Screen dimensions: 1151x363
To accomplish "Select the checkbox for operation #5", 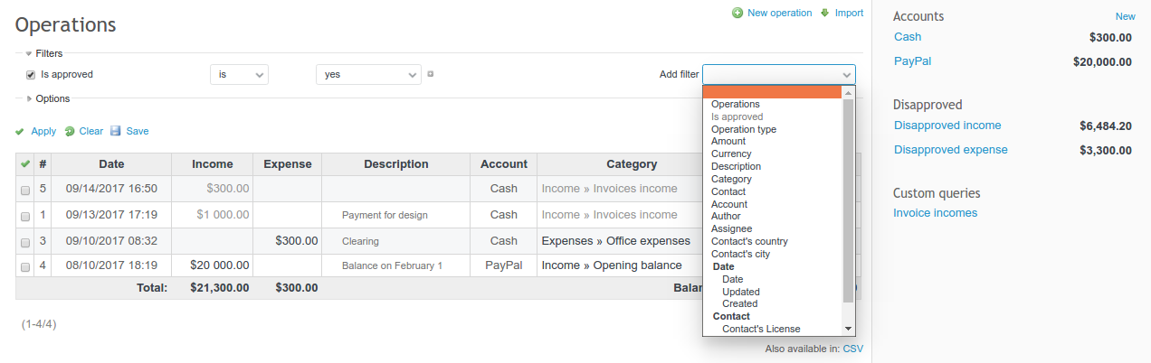I will click(x=25, y=190).
